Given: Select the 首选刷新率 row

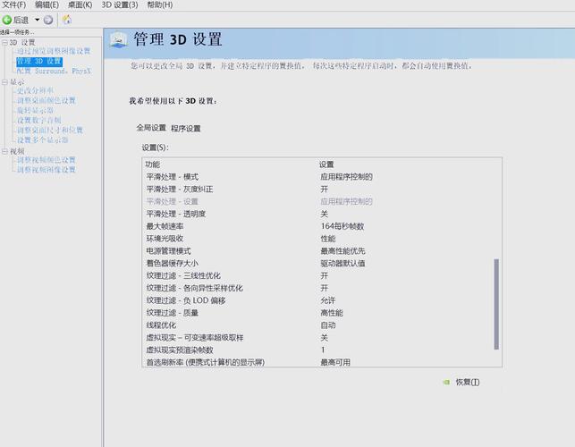Looking at the screenshot, I should point(317,362).
